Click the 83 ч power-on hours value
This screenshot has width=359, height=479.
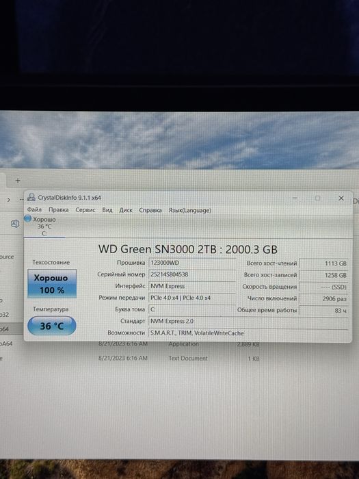[x=323, y=311]
